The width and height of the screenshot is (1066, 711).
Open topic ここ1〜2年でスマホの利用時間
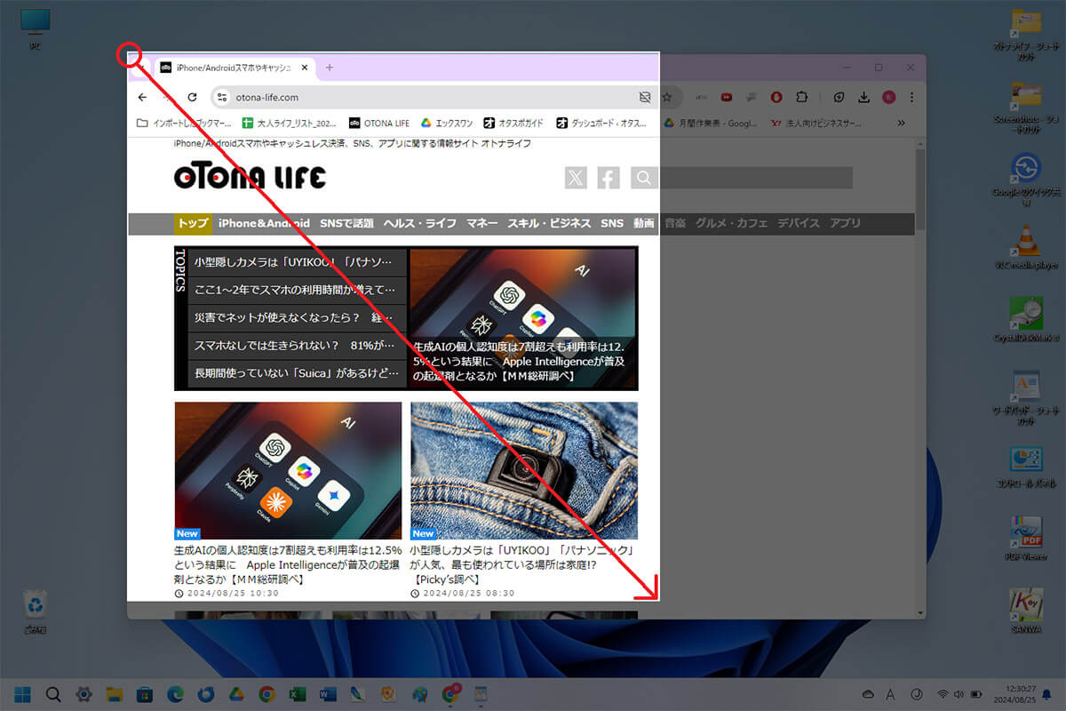(297, 290)
